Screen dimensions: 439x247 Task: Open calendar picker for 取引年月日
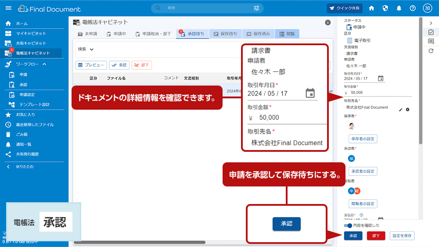[x=381, y=79]
